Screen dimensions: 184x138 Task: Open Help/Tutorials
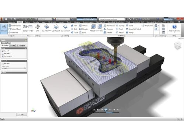tap(174, 28)
